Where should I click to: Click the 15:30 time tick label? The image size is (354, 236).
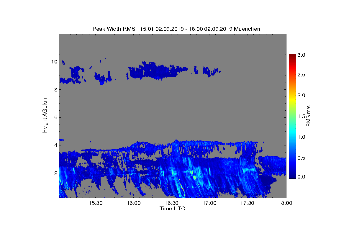pyautogui.click(x=96, y=203)
